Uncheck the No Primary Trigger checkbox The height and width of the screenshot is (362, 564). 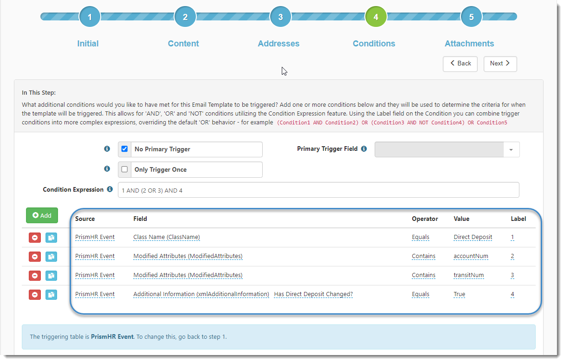[124, 149]
